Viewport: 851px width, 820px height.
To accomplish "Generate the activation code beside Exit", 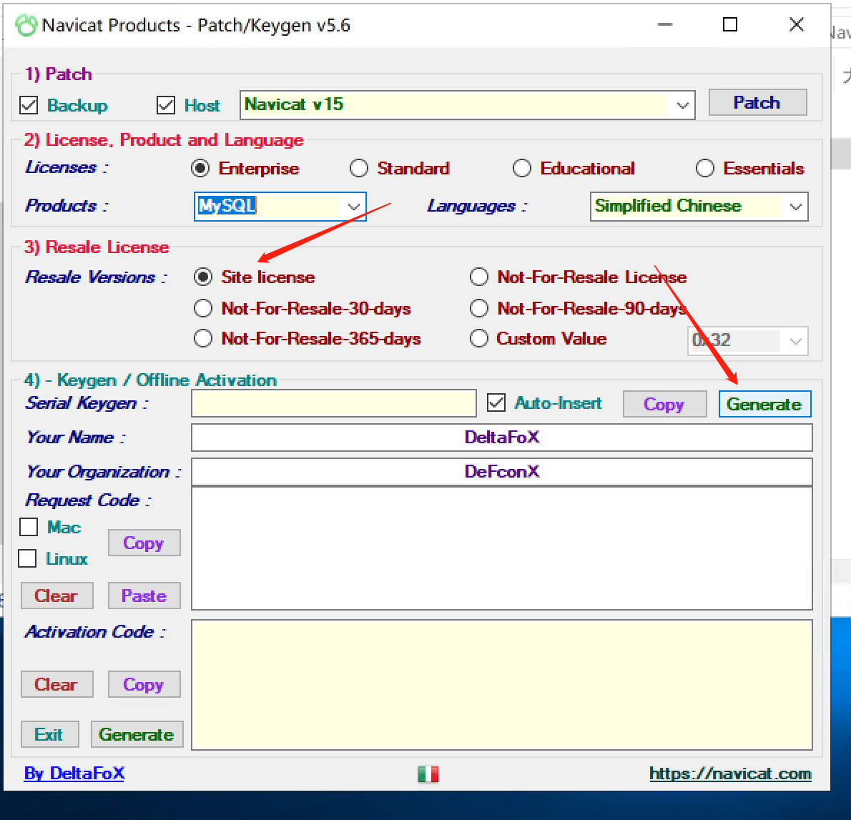I will [x=137, y=734].
